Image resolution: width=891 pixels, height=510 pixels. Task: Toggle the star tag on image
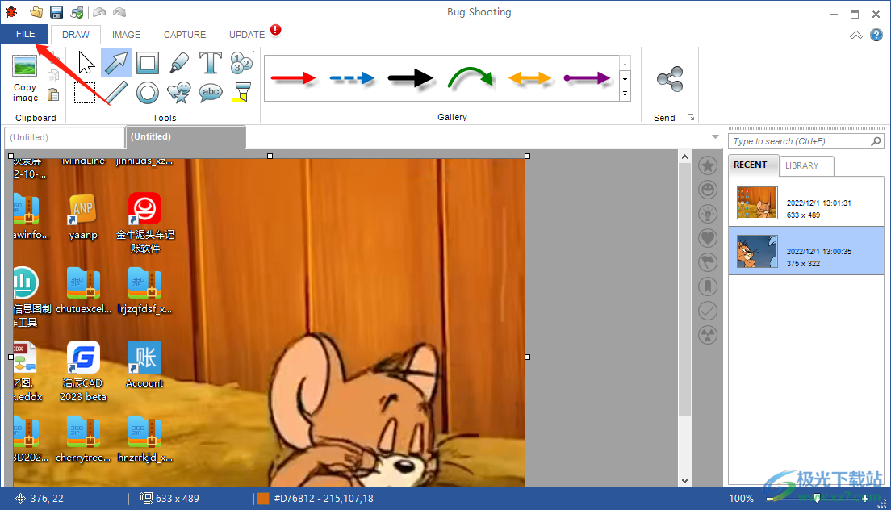(708, 166)
